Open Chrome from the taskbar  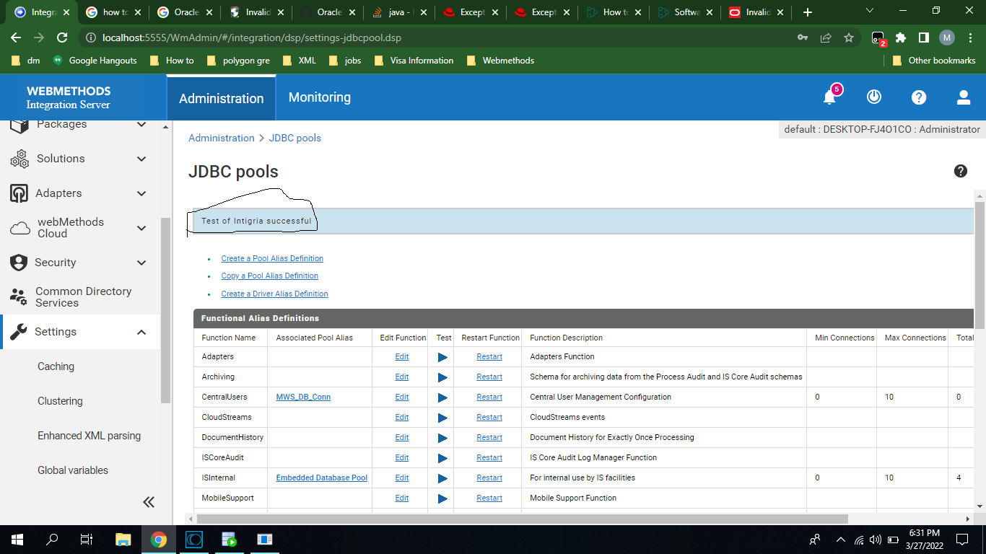[x=159, y=540]
